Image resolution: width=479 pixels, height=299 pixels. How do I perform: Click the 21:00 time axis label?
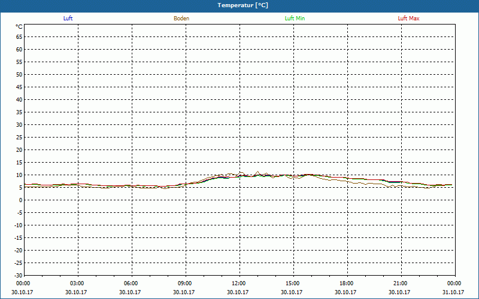(400, 283)
